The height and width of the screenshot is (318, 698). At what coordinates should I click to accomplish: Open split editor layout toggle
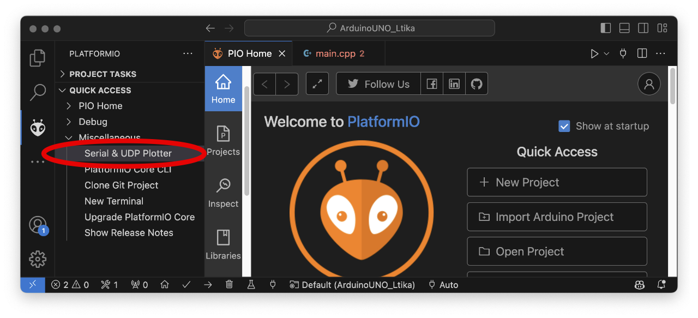(642, 53)
